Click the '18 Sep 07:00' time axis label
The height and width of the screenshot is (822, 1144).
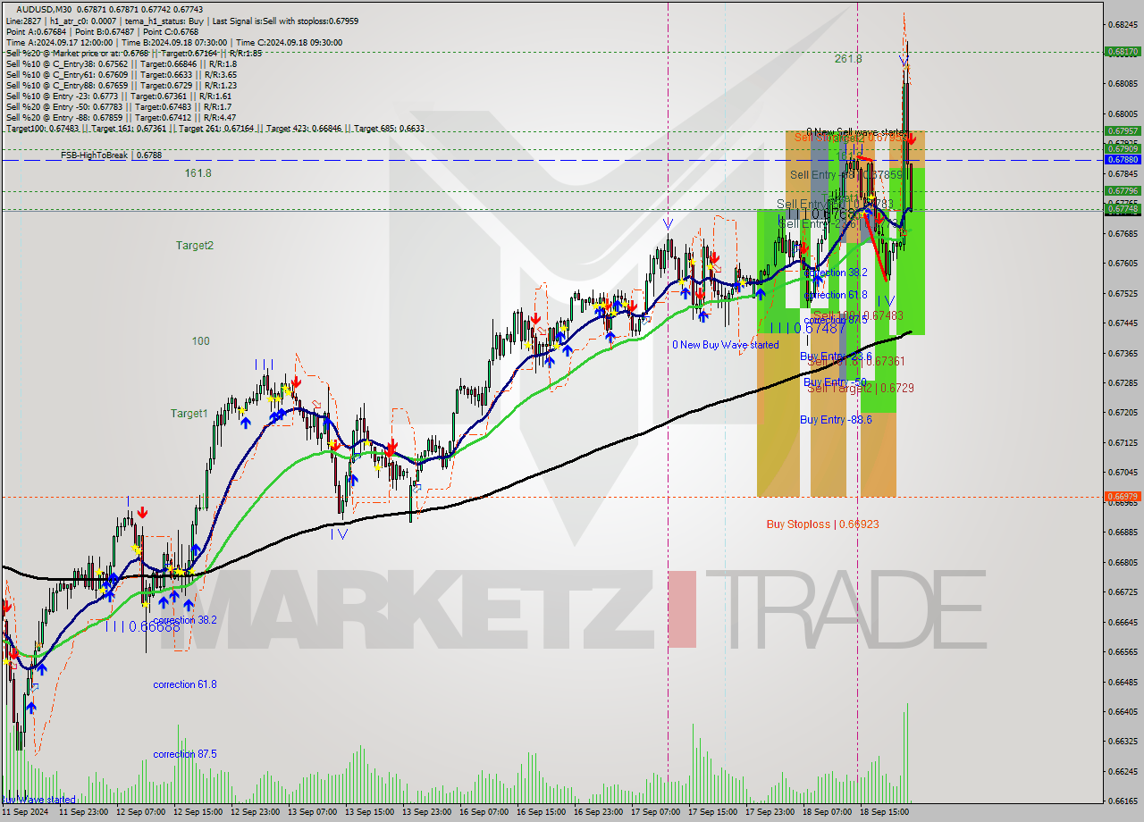[828, 812]
